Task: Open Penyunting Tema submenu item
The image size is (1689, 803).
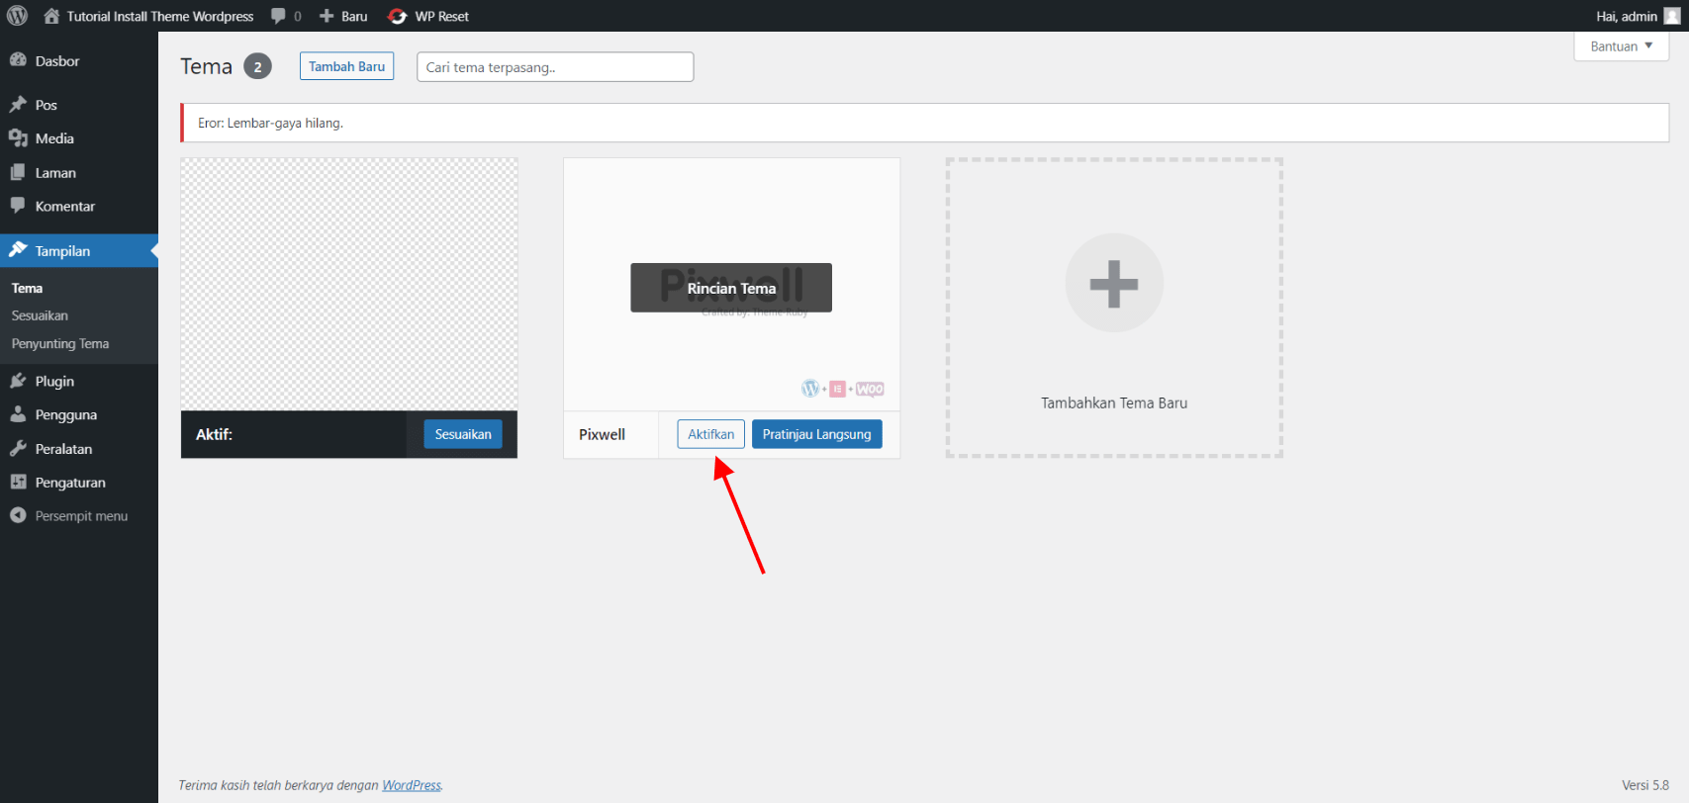Action: coord(60,344)
